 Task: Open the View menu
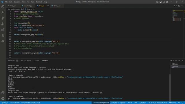[24, 2]
